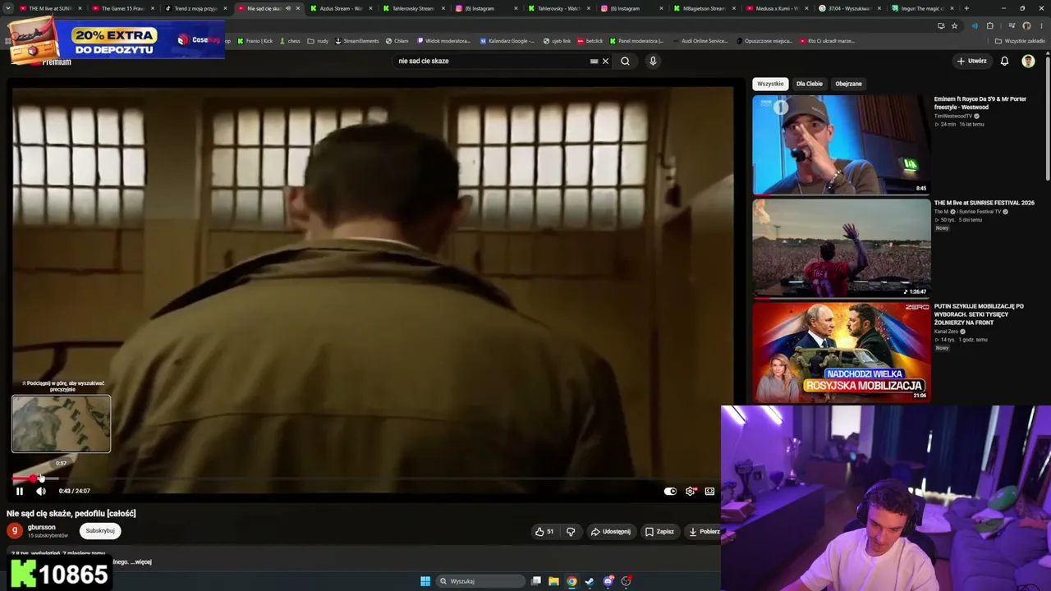Click the YouTube search input field
The width and height of the screenshot is (1051, 591).
click(x=490, y=61)
